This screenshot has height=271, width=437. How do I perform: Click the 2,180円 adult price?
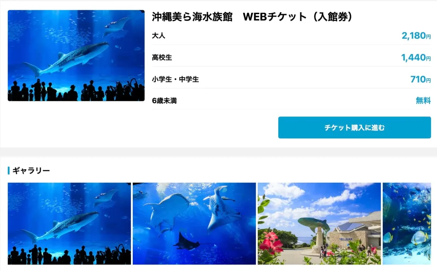(x=416, y=36)
